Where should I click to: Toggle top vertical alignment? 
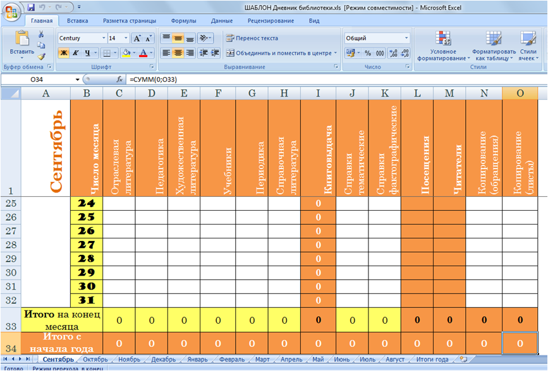point(166,38)
